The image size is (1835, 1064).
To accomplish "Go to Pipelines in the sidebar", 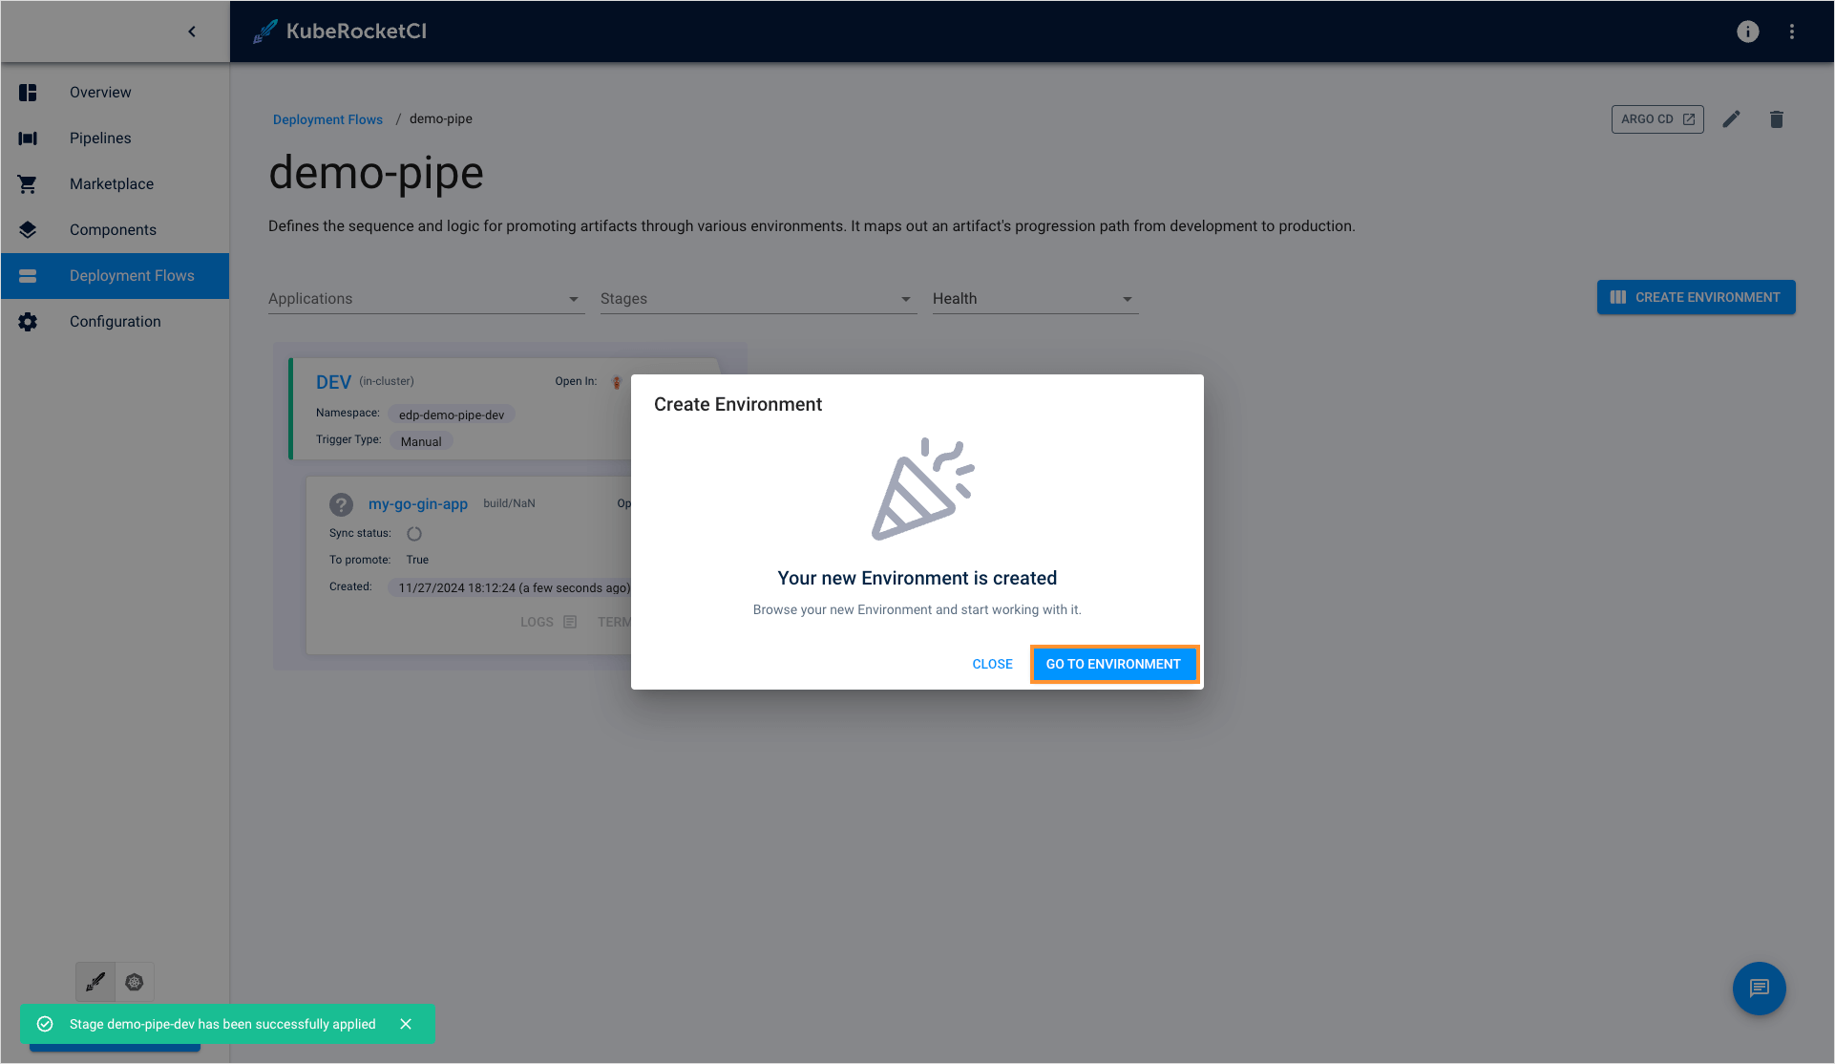I will [100, 138].
